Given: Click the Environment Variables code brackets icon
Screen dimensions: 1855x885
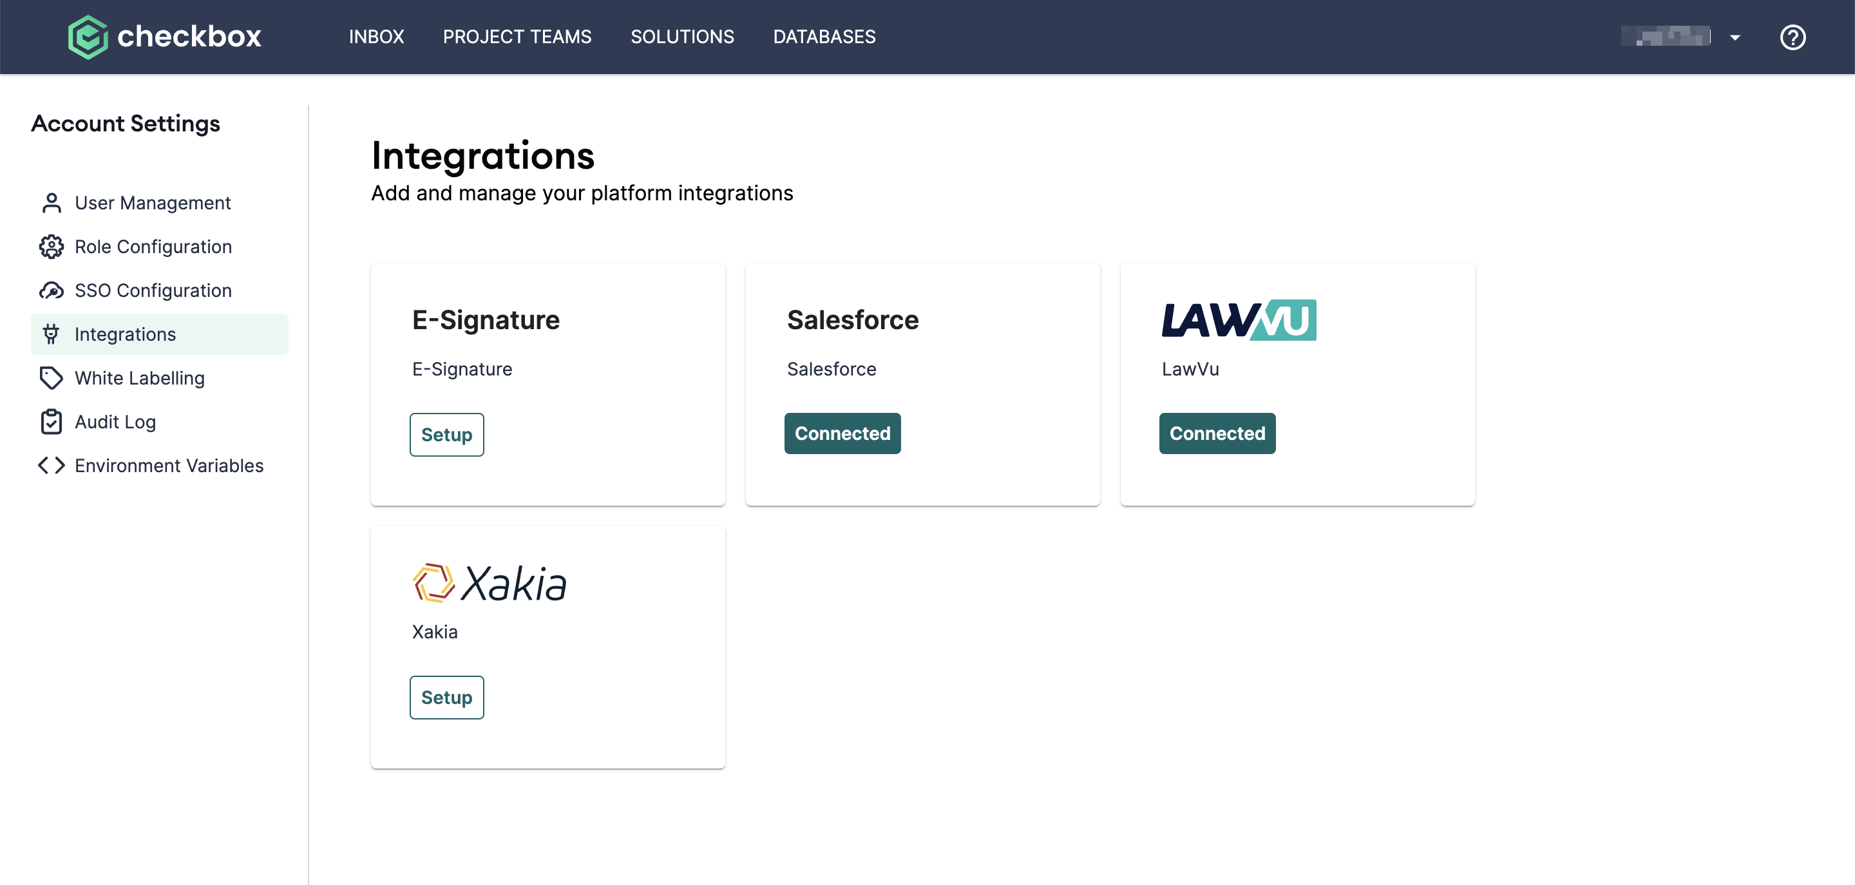Looking at the screenshot, I should pyautogui.click(x=51, y=466).
